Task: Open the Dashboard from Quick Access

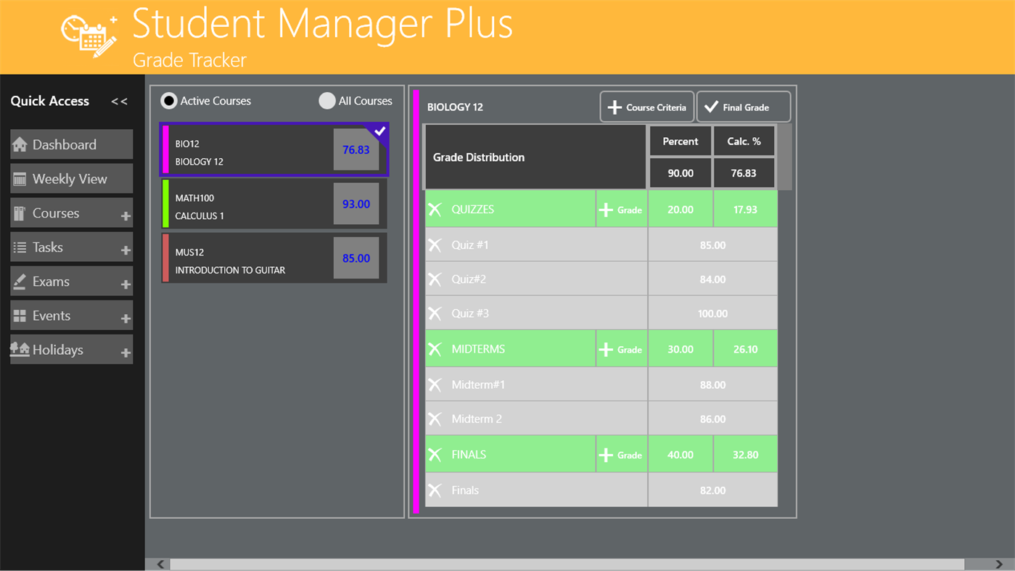Action: click(x=21, y=144)
